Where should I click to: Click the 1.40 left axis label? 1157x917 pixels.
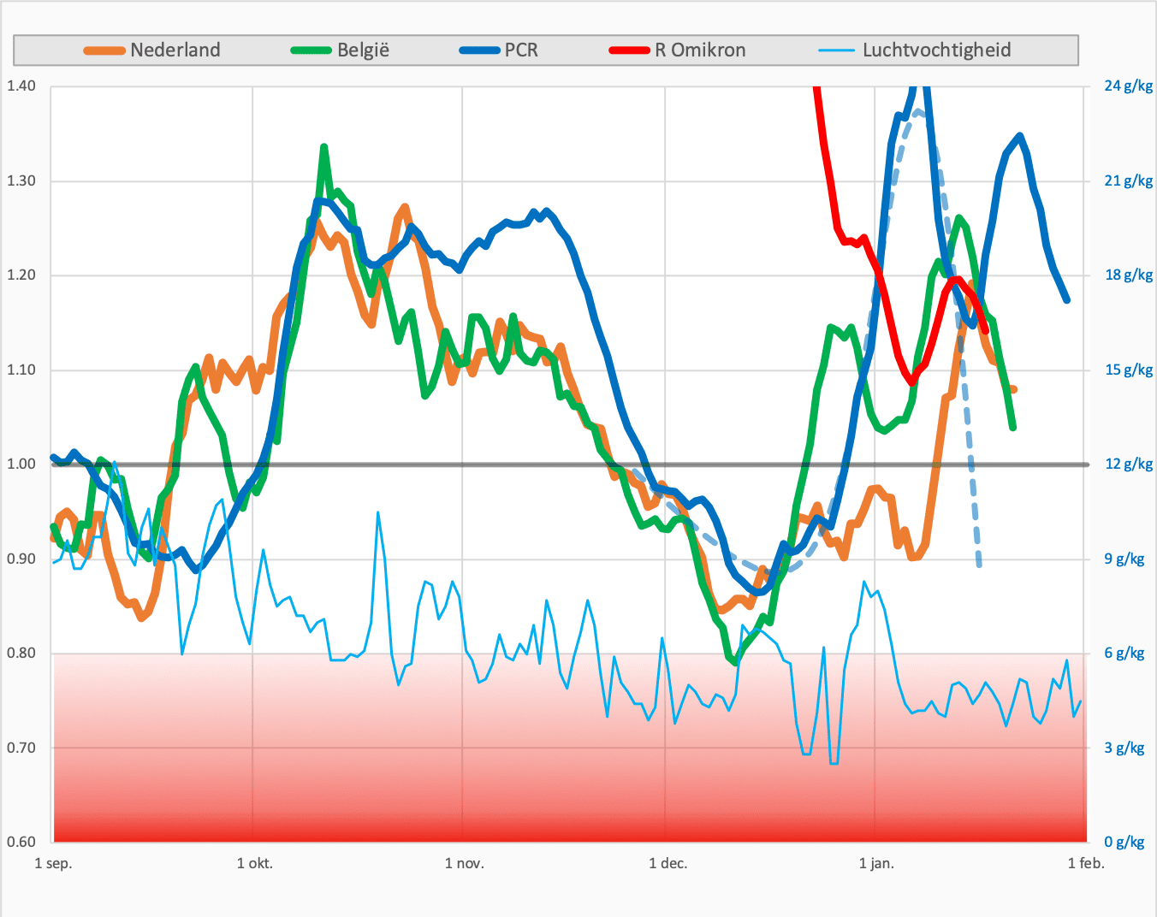click(21, 86)
